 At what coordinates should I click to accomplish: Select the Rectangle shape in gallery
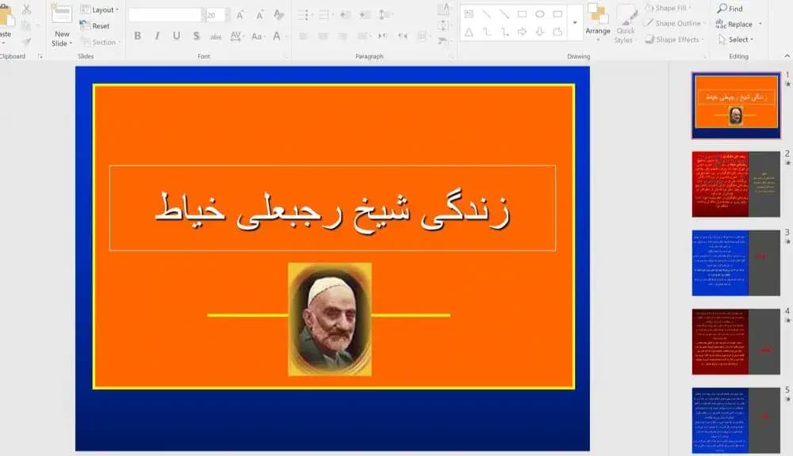(522, 14)
